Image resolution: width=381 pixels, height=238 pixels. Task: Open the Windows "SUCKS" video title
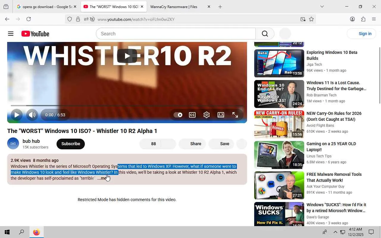(x=336, y=208)
